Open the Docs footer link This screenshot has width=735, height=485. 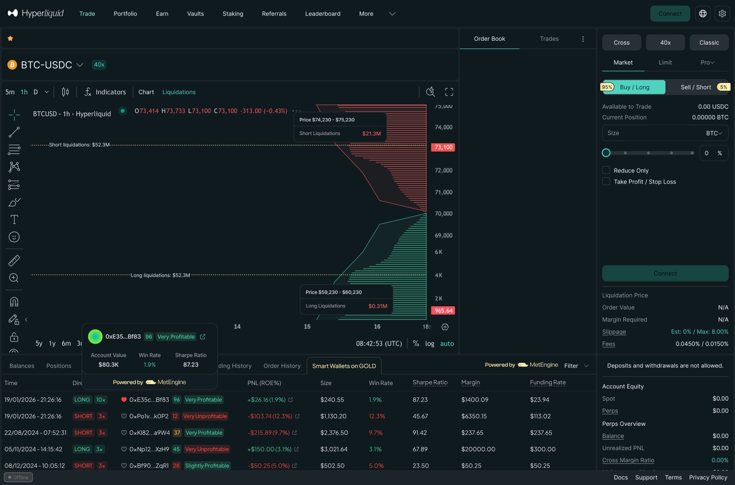[621, 477]
